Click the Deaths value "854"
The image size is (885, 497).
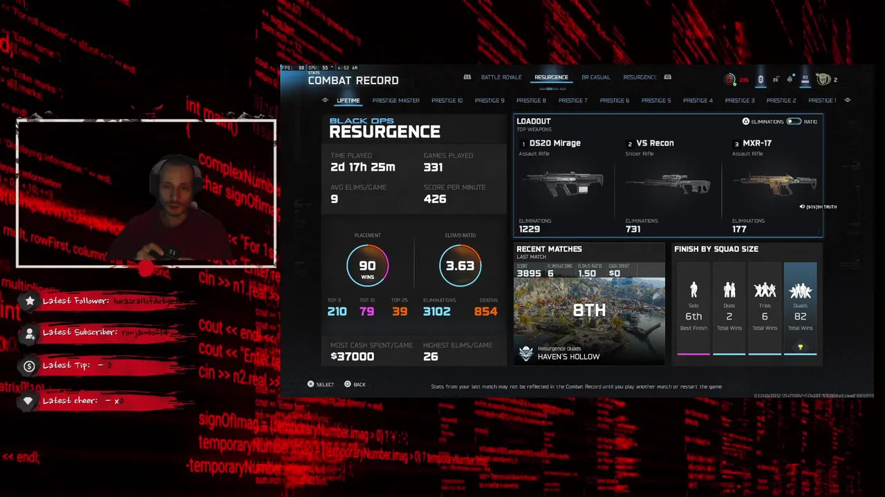[x=485, y=311]
